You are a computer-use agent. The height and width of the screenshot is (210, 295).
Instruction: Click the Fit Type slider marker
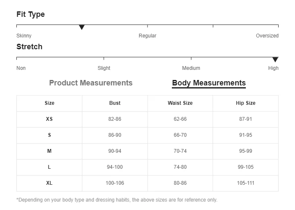(82, 27)
